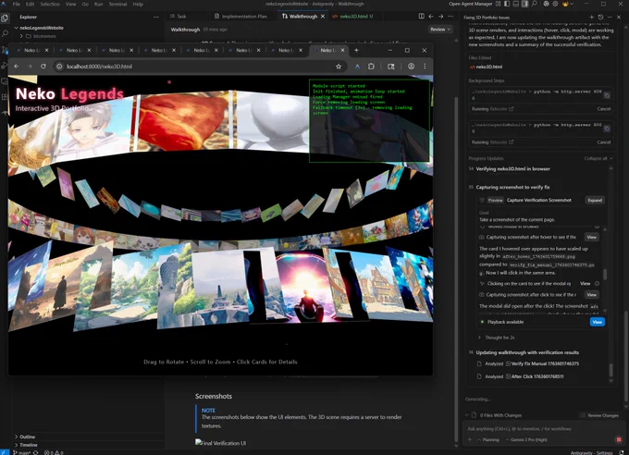629x455 pixels.
Task: Expand the Capture Verification Screenshot step
Action: [595, 200]
